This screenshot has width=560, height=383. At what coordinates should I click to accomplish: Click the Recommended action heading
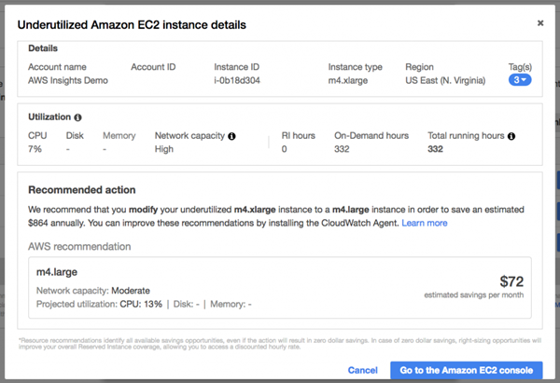(82, 190)
